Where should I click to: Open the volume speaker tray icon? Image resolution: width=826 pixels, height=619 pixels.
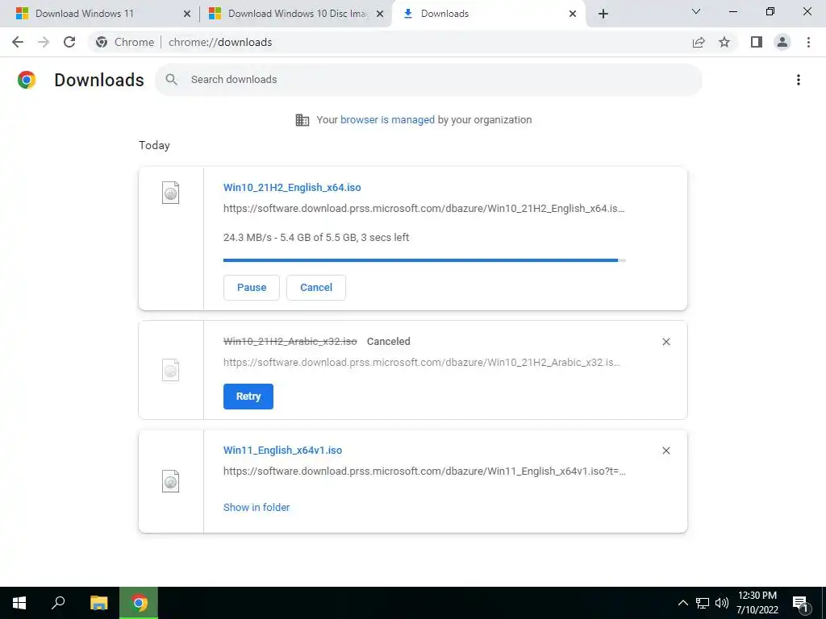pos(722,603)
